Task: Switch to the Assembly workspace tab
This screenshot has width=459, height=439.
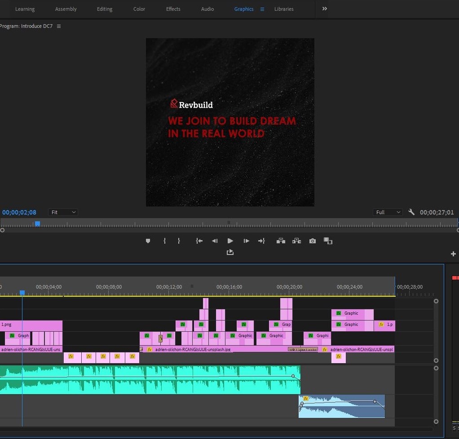Action: 66,9
